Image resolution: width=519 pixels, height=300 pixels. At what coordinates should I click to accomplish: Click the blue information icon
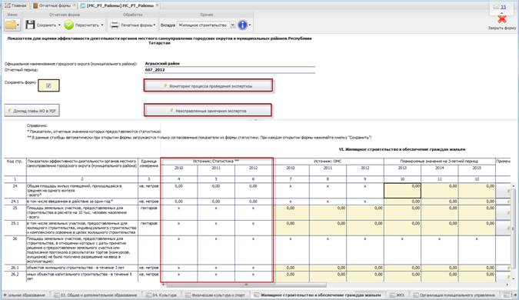point(243,25)
